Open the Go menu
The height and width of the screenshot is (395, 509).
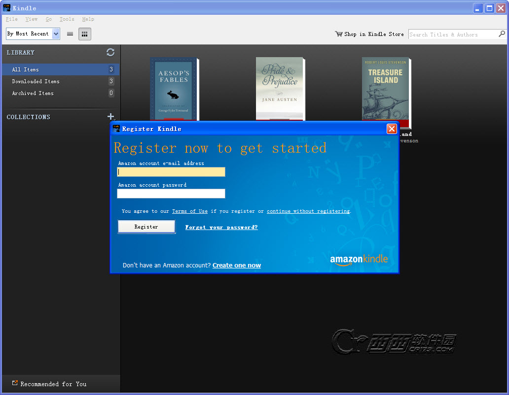tap(49, 19)
